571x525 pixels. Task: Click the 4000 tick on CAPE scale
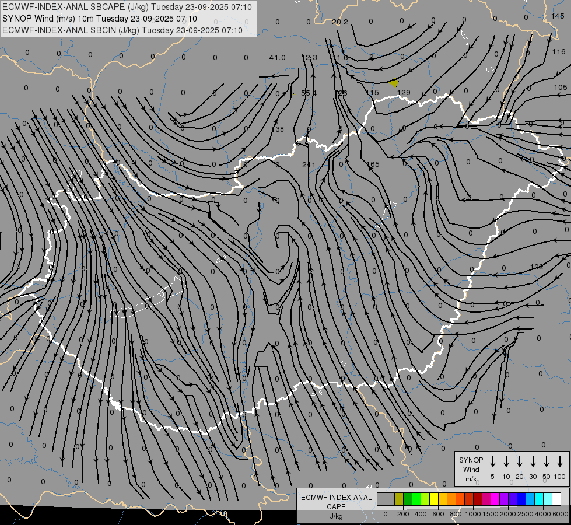[543, 514]
